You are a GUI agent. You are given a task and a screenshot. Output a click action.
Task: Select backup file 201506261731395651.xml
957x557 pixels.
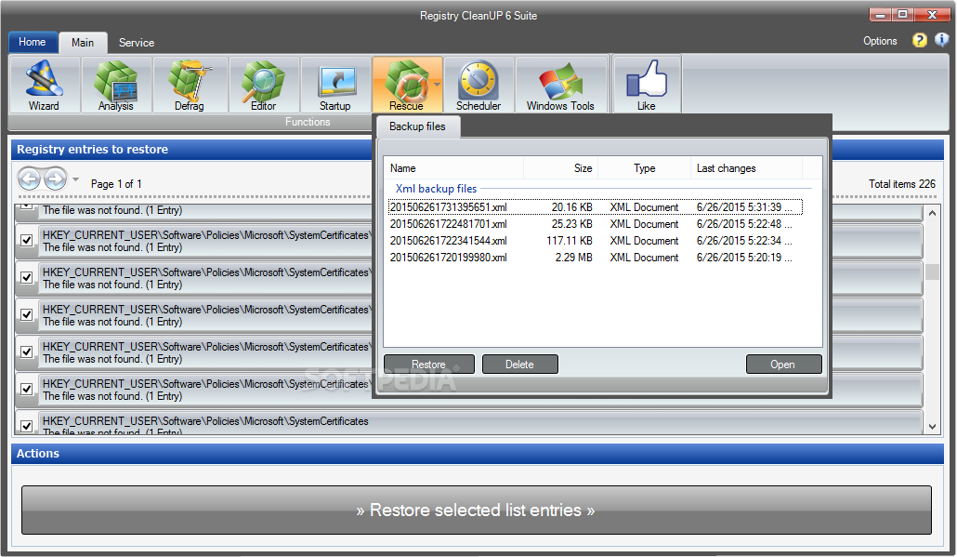[595, 207]
